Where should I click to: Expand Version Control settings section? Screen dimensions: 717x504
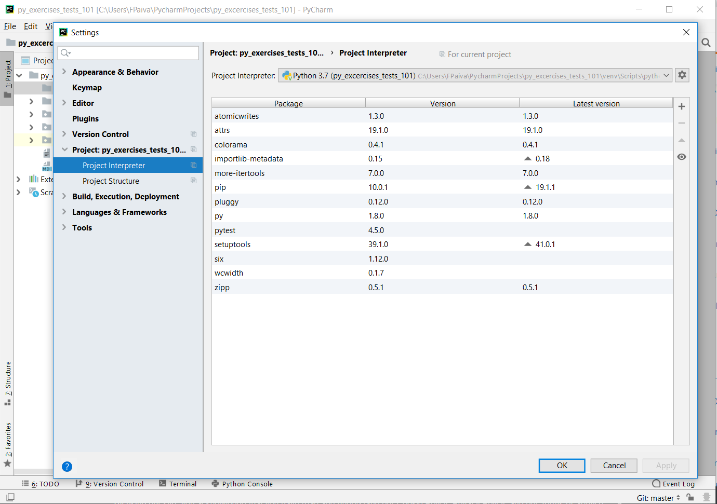[64, 134]
